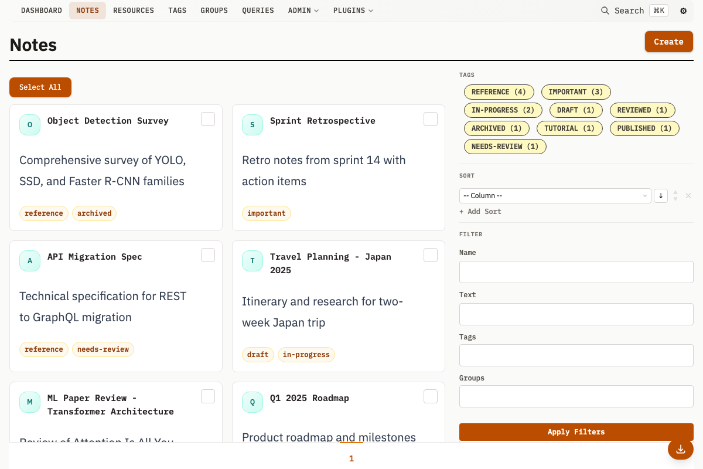The image size is (703, 469).
Task: Go to the Resources tab
Action: tap(134, 11)
